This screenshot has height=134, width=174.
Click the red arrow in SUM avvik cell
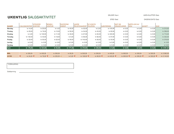[x=156, y=56]
